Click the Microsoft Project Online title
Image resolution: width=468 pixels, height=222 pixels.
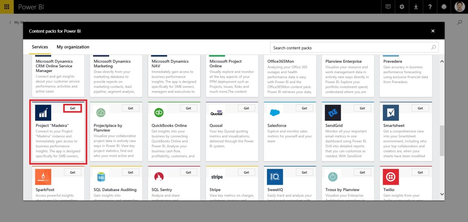[x=226, y=63]
